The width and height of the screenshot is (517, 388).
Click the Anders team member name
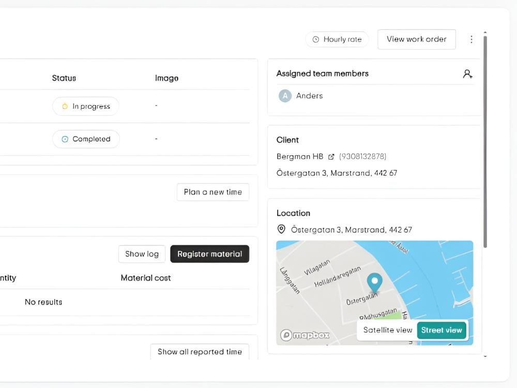point(309,96)
